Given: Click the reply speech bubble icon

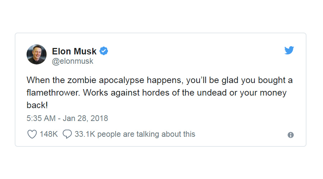Looking at the screenshot, I should point(67,134).
